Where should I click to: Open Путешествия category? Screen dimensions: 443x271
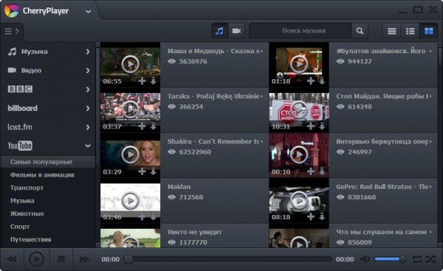click(31, 240)
